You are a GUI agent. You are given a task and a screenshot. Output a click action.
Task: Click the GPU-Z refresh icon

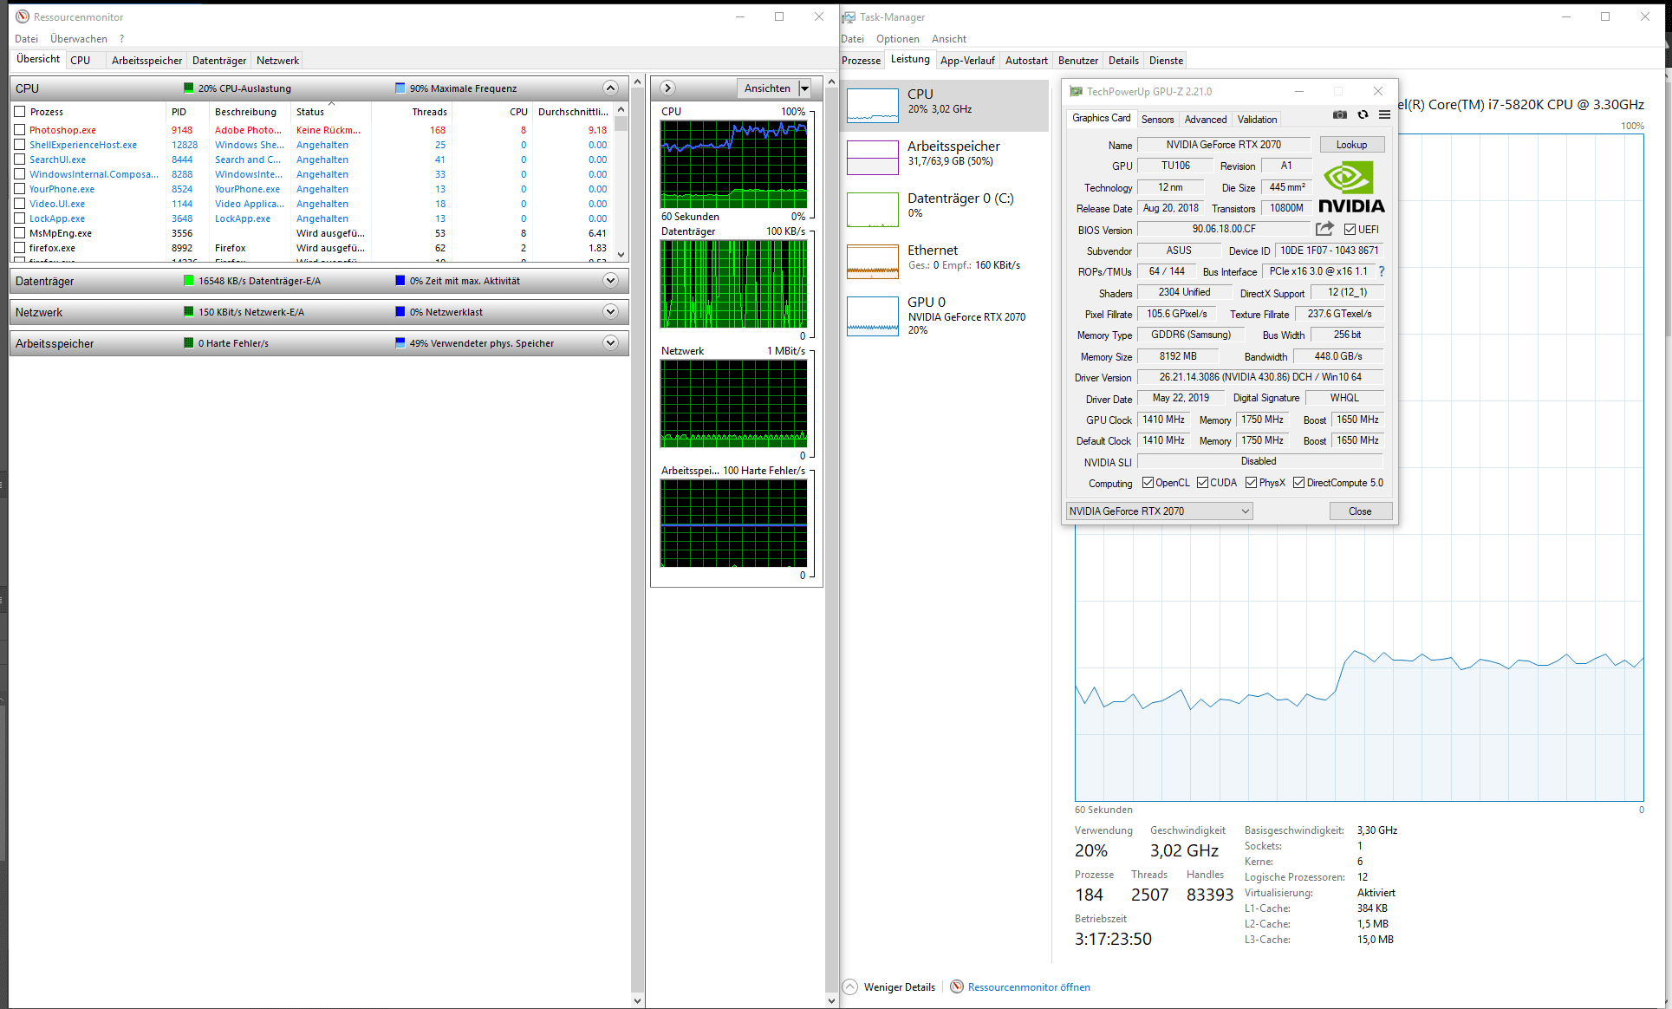1363,114
